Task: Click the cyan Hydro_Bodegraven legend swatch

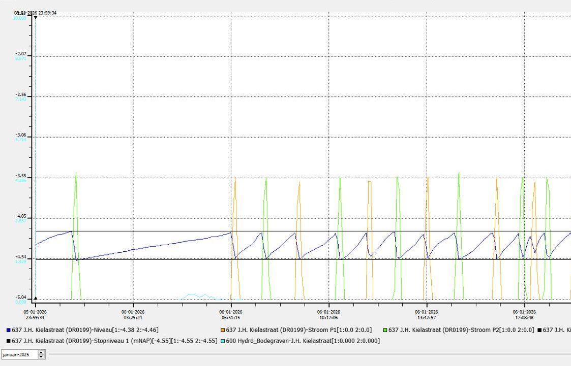Action: [222, 341]
